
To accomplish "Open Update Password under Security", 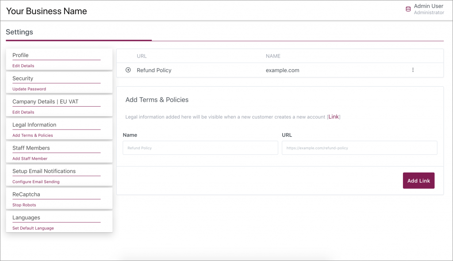I will point(29,89).
